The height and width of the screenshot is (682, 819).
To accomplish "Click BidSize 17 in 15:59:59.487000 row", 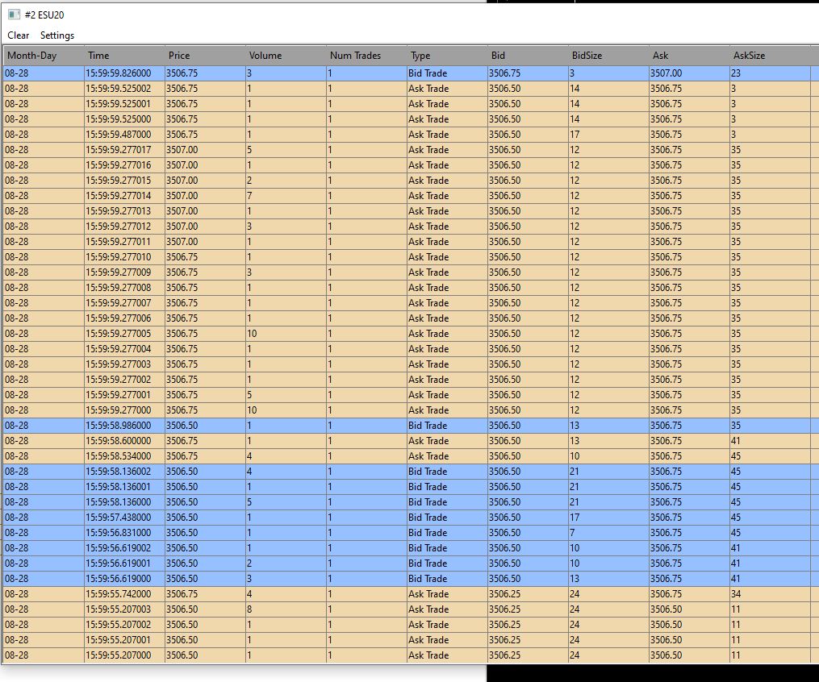I will coord(608,135).
